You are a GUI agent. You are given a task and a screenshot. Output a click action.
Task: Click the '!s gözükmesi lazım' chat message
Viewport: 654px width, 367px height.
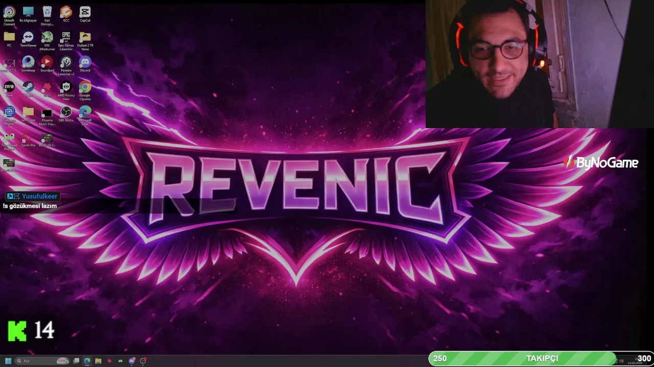tap(30, 206)
